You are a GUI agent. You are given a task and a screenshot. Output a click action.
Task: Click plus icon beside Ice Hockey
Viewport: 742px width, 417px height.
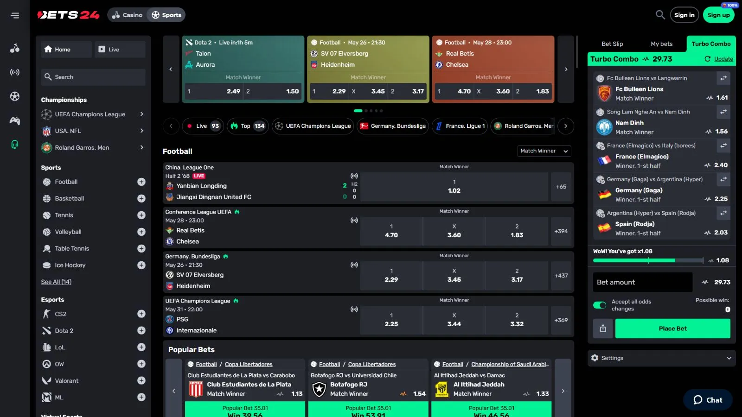[141, 265]
